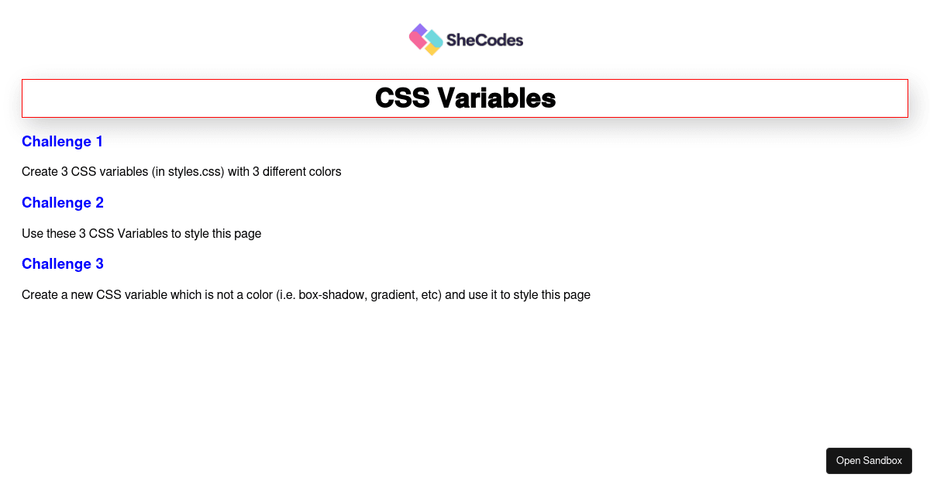Viewport: 930px width, 488px height.
Task: Click the purple diamond in the logo
Action: (419, 29)
